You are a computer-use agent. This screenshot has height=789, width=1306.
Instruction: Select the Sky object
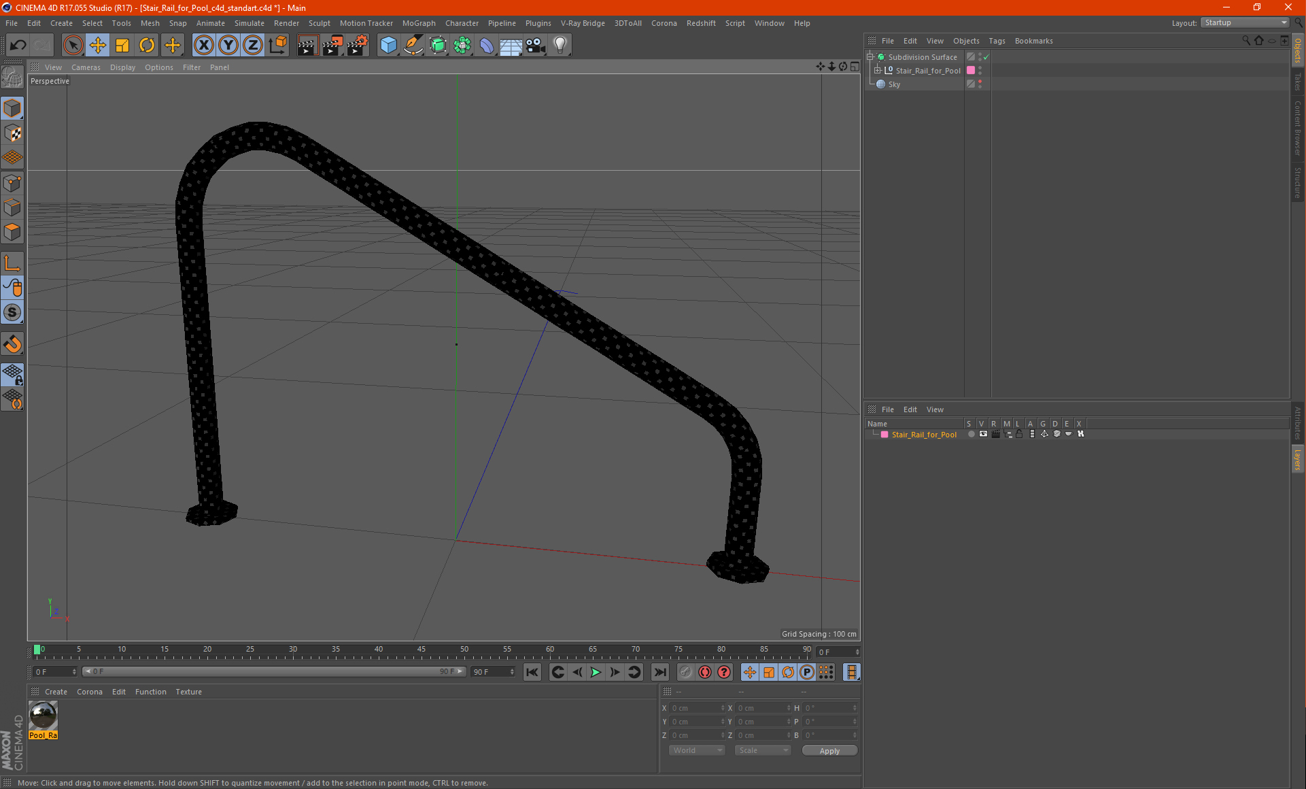tap(894, 84)
